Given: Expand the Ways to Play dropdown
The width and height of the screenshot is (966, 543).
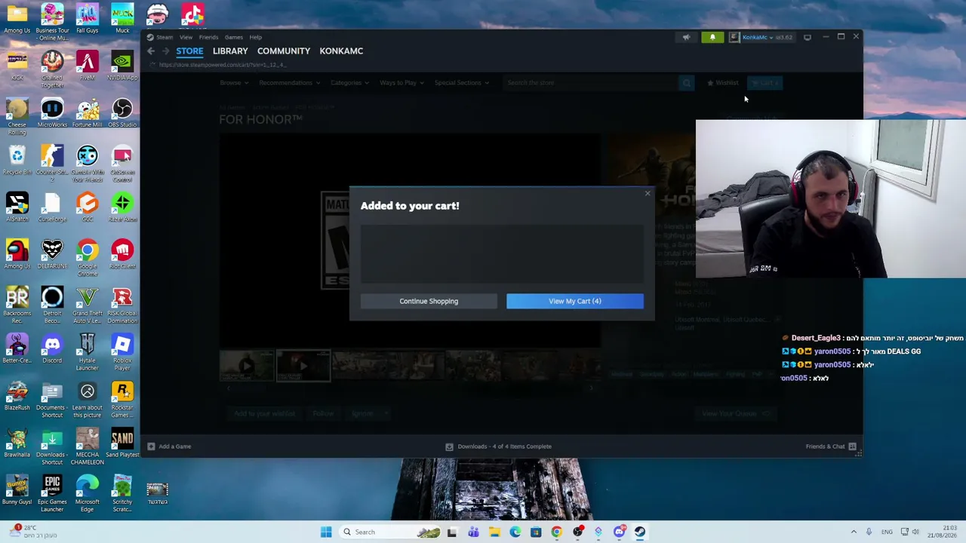Looking at the screenshot, I should pos(401,83).
